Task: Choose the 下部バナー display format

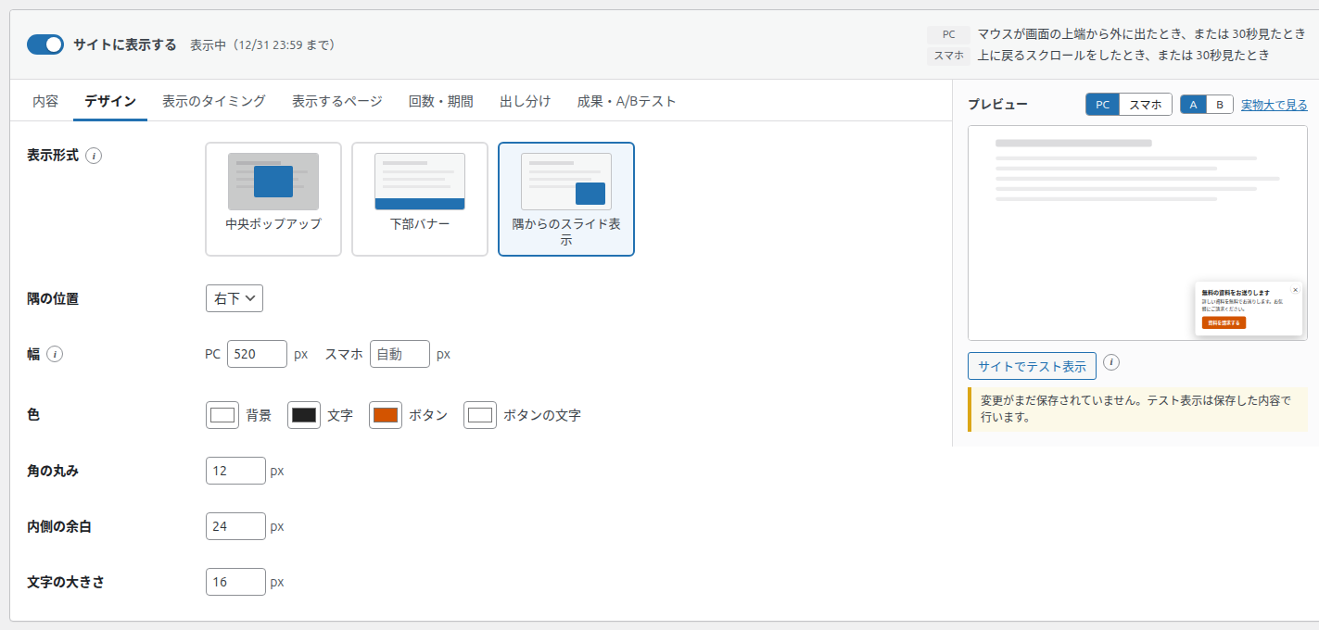Action: click(420, 199)
